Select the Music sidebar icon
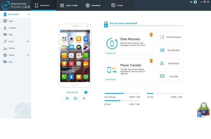The image size is (211, 139). [x=5, y=41]
